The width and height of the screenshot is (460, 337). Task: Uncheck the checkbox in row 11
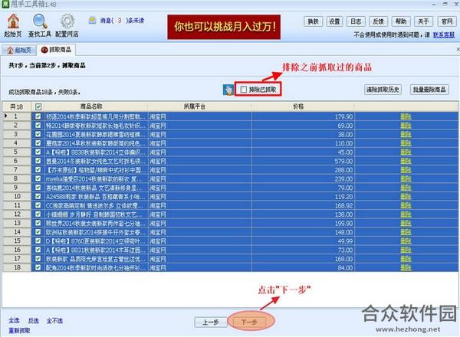(x=38, y=205)
